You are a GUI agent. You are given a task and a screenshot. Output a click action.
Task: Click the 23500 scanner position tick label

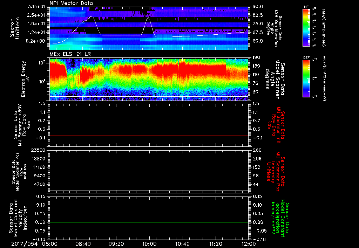tap(38, 150)
